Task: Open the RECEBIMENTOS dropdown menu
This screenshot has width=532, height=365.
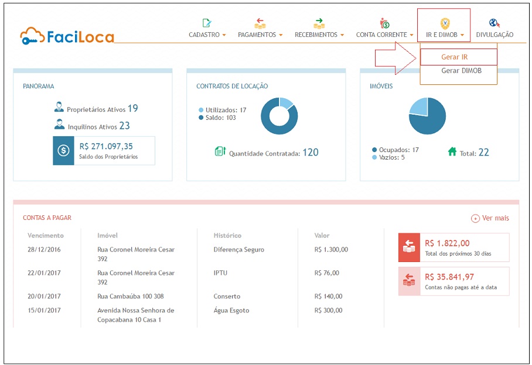Action: click(319, 35)
